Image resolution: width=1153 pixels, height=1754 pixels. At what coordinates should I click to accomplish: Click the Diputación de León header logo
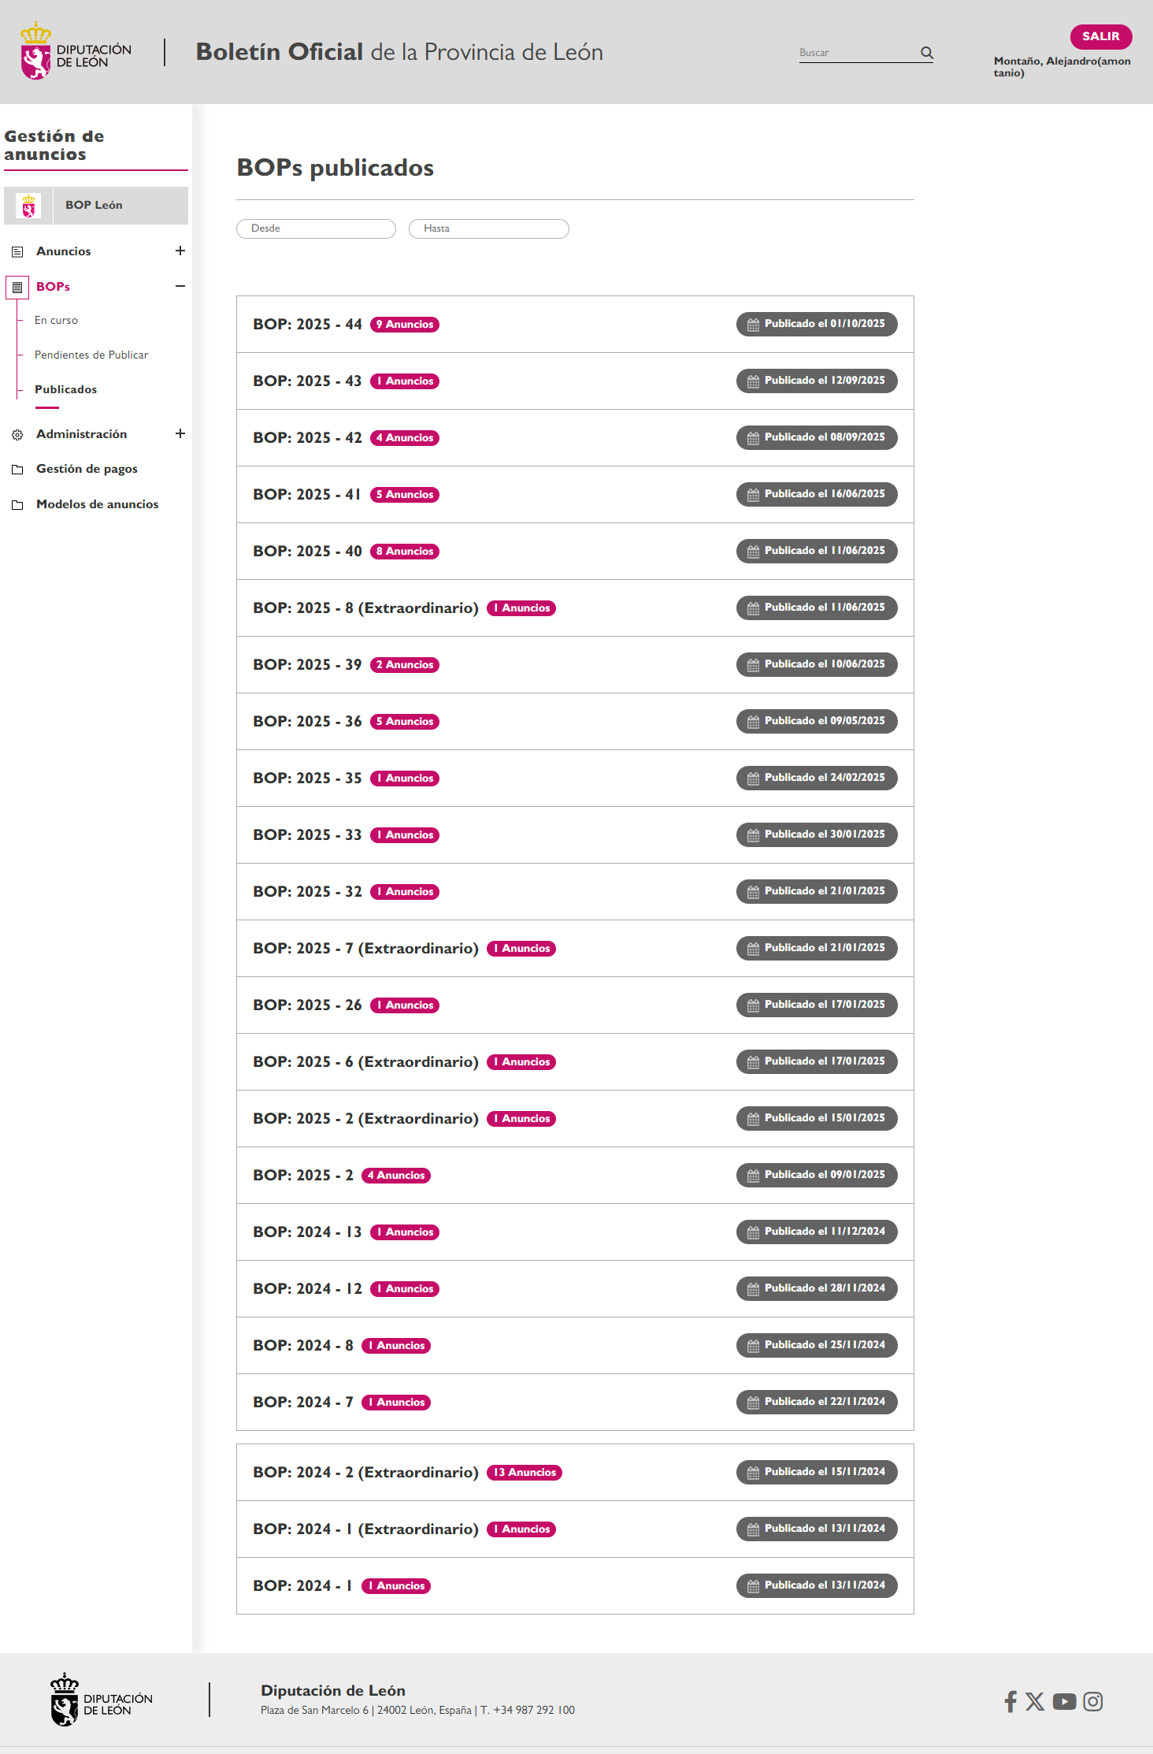[x=76, y=52]
